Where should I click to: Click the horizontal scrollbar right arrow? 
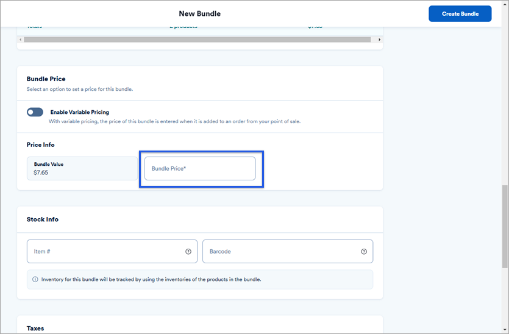pyautogui.click(x=379, y=40)
